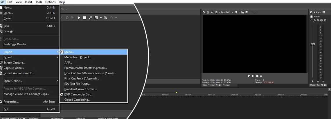Open the Options menu
Screen dimensions: 331x119
tap(51, 2)
